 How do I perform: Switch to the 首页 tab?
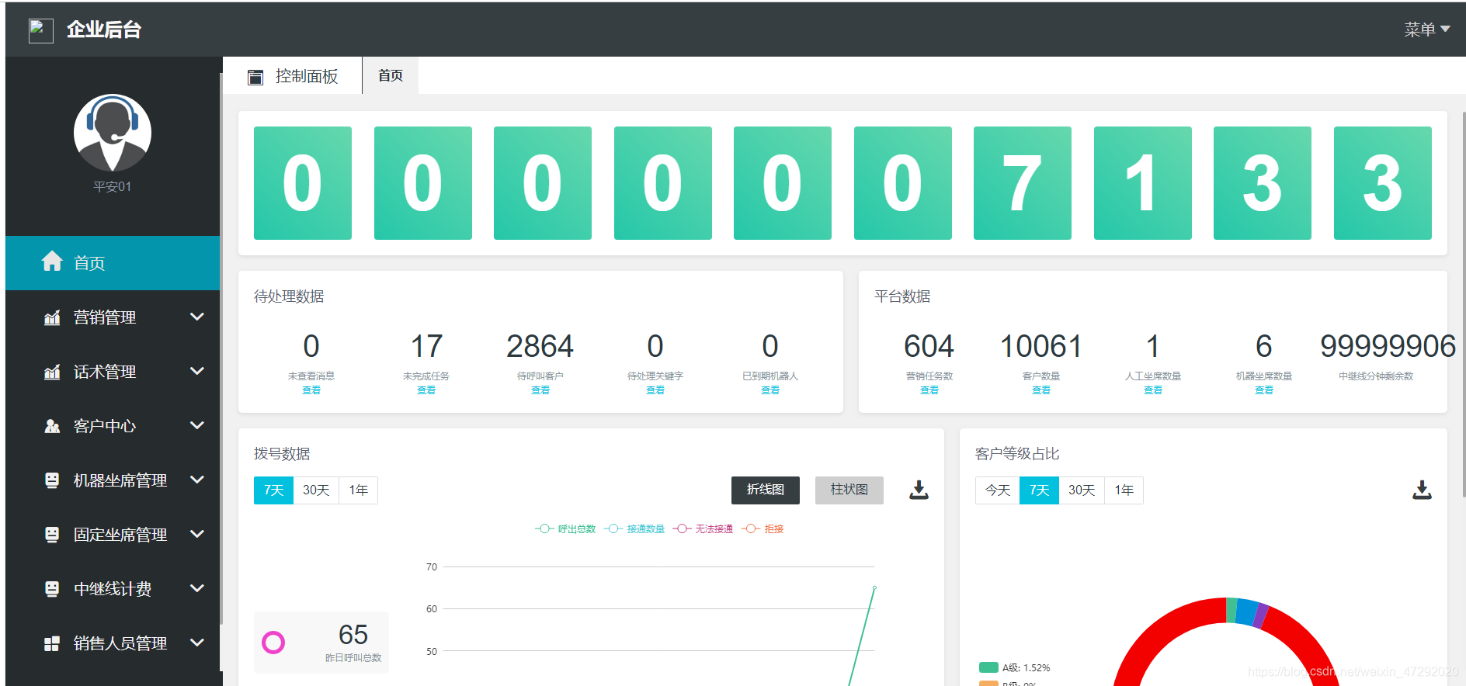point(391,75)
